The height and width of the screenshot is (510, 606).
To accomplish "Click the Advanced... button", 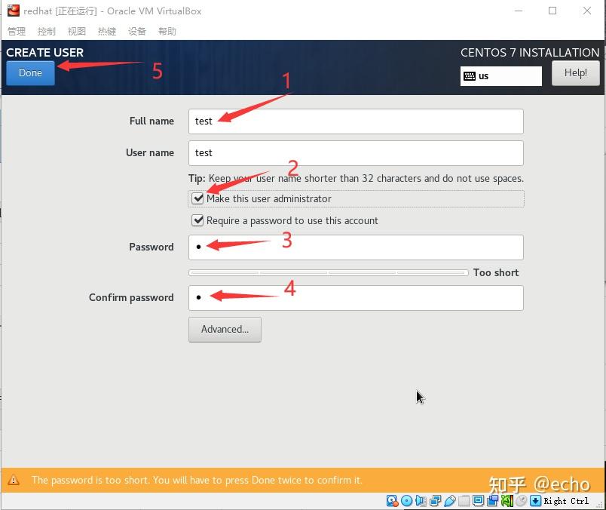I will click(x=225, y=330).
